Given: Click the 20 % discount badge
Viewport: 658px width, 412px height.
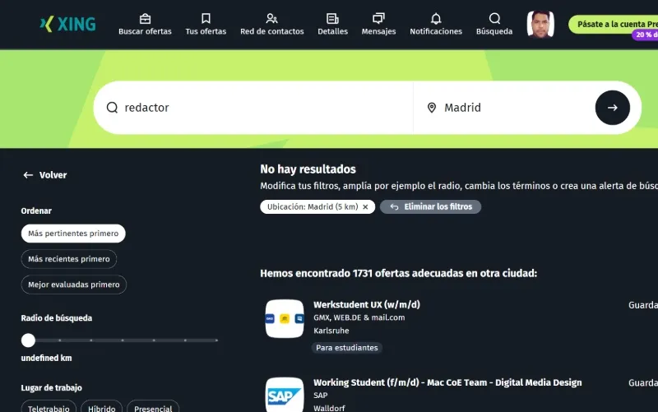Looking at the screenshot, I should tap(646, 35).
